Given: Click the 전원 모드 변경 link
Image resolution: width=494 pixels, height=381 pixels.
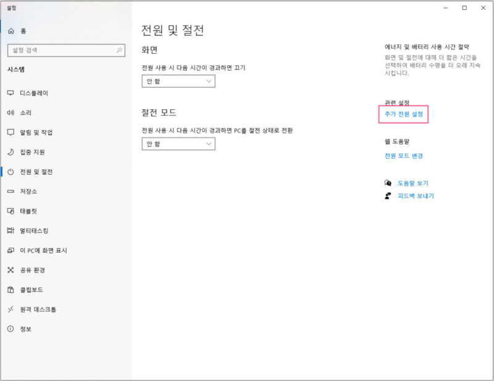Looking at the screenshot, I should coord(403,156).
